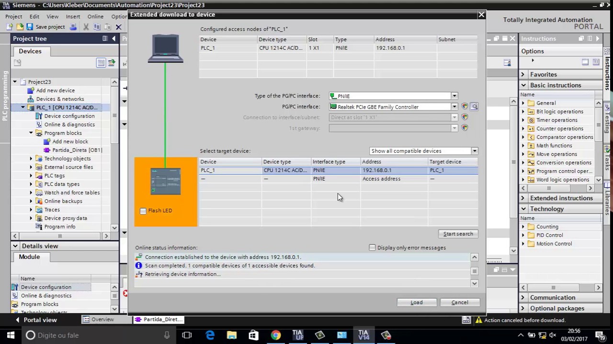Click the Save project floppy disk icon
This screenshot has height=344, width=613.
tap(30, 27)
